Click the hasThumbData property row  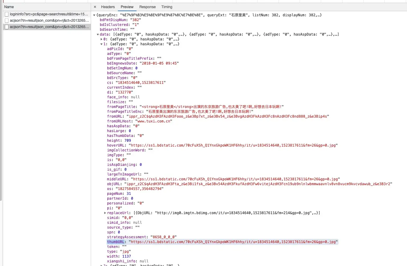[125, 136]
